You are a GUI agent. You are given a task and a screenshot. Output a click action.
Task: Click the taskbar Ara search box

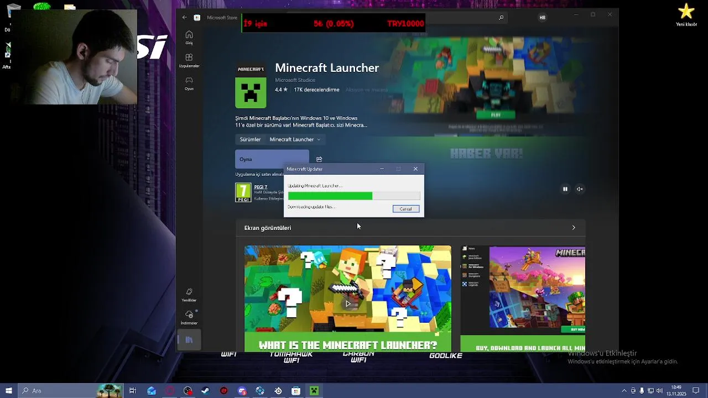[x=72, y=391]
